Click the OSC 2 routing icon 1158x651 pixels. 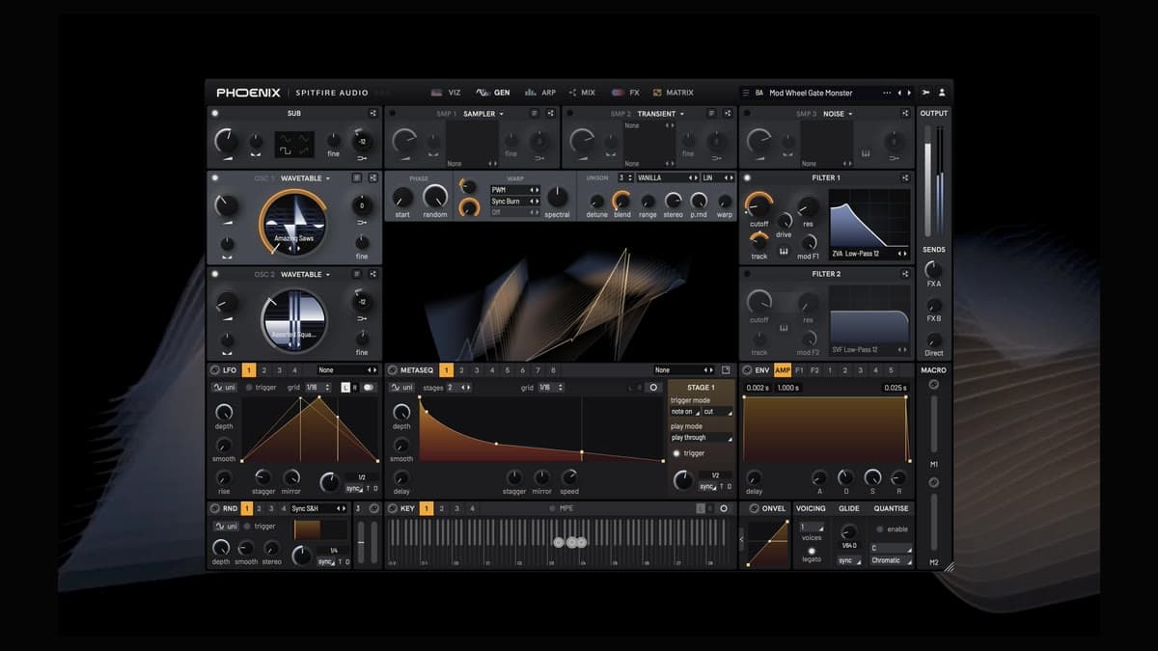(x=372, y=275)
